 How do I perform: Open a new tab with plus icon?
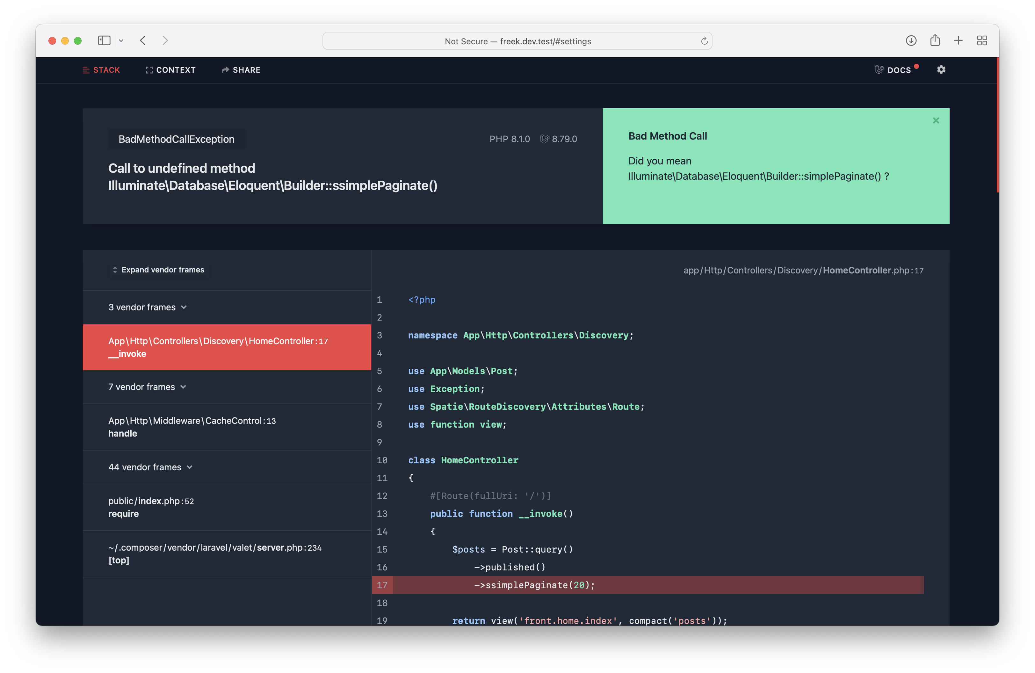(x=959, y=40)
